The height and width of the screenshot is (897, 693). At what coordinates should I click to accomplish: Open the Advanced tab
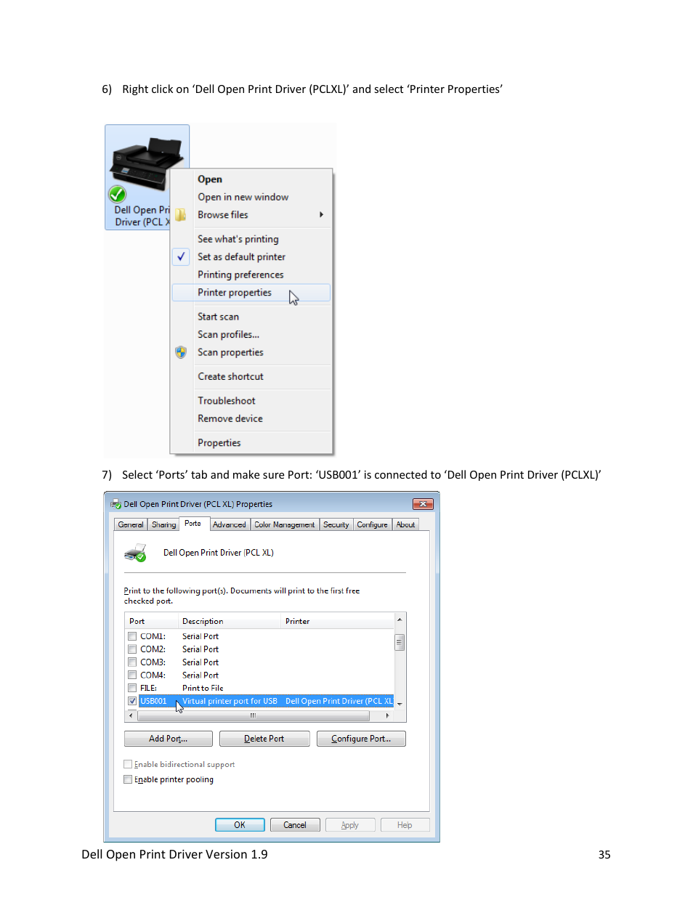tap(229, 524)
